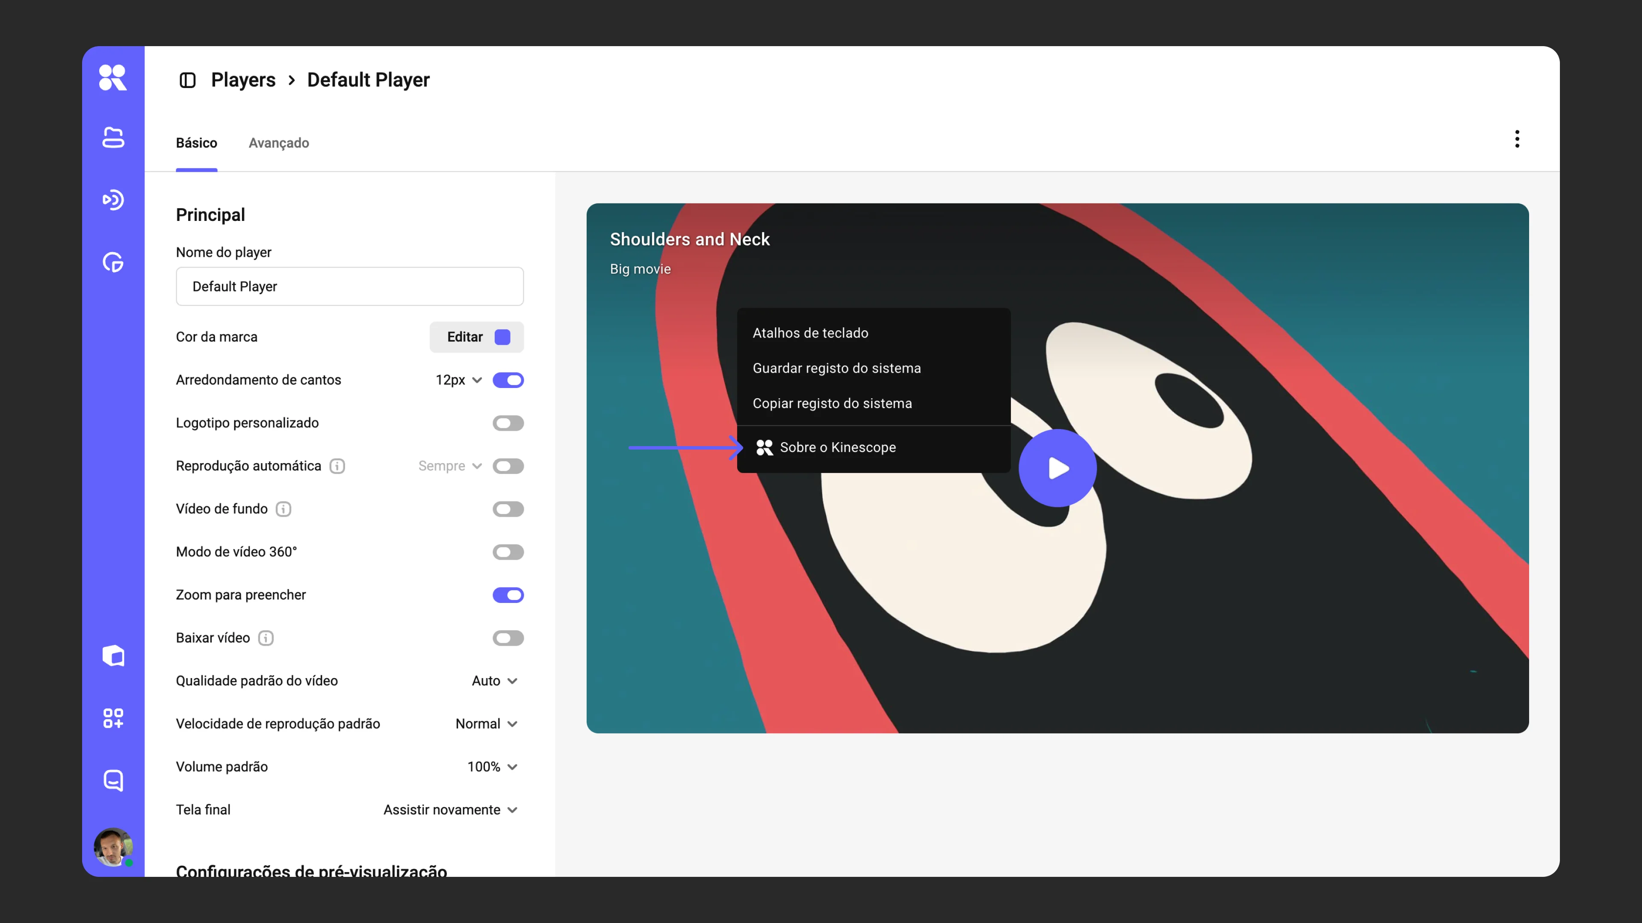1642x923 pixels.
Task: Select Atalhos de teclado menu entry
Action: [x=873, y=333]
